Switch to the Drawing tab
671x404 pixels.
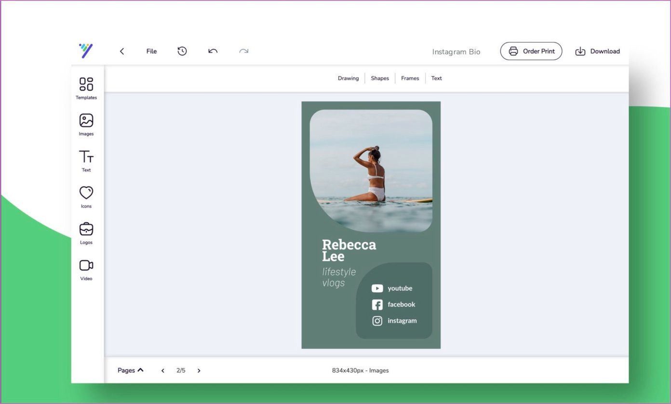[348, 78]
